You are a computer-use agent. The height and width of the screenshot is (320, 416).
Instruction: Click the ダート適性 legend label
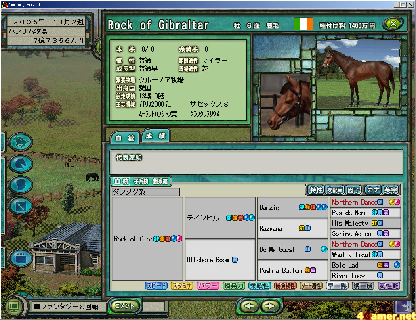coord(311,286)
